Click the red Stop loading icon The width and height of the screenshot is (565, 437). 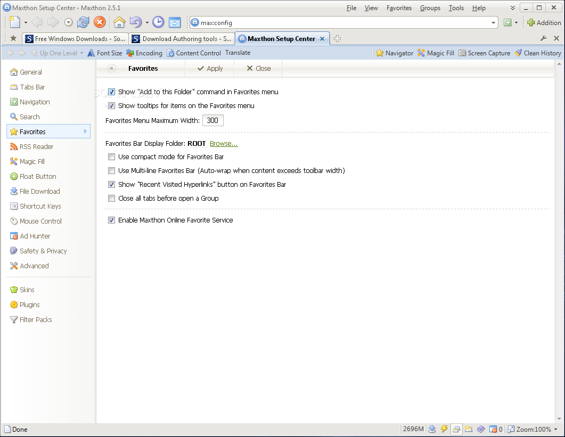point(100,22)
